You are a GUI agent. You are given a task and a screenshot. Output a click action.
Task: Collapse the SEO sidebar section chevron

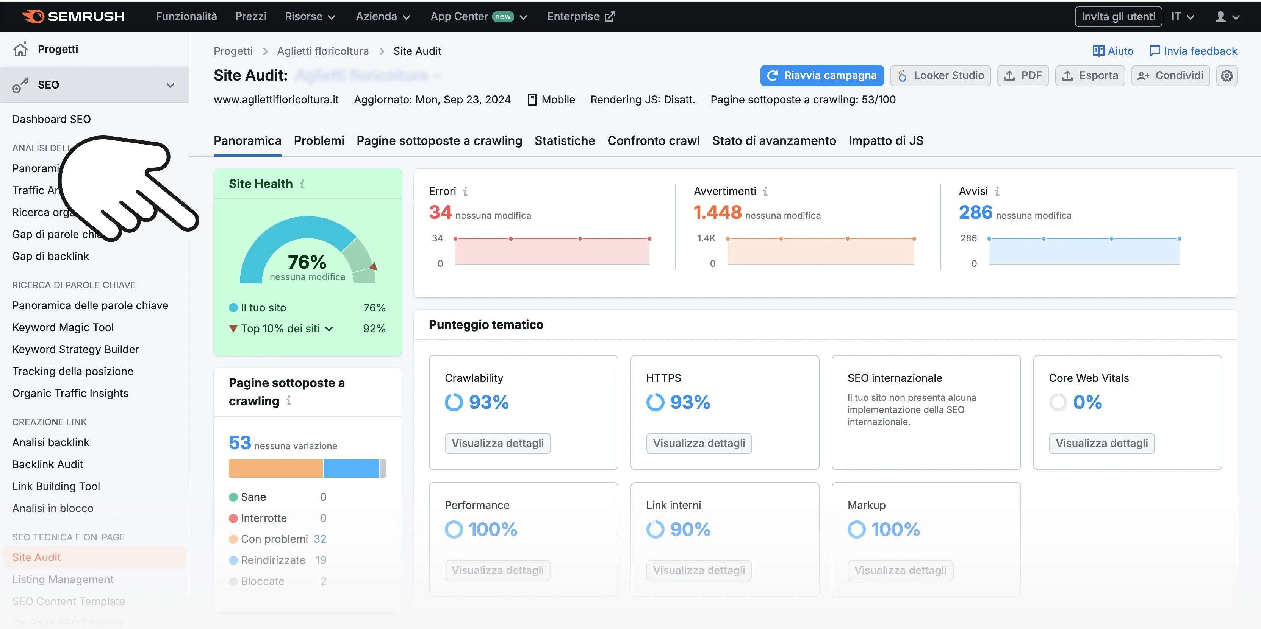click(x=171, y=85)
